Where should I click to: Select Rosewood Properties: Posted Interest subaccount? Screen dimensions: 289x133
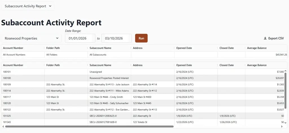pos(109,78)
